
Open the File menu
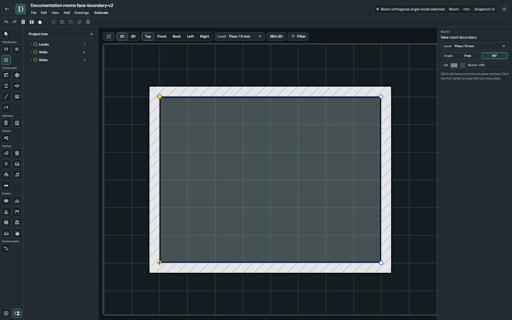click(34, 13)
